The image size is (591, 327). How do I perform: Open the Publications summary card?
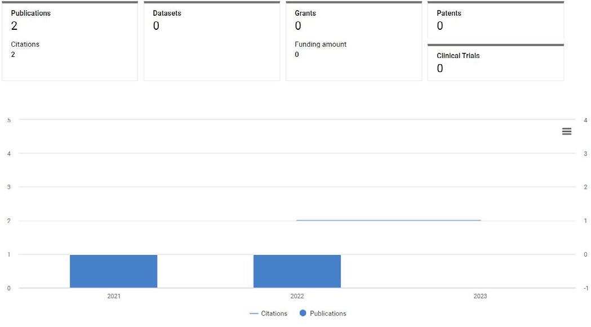click(70, 41)
